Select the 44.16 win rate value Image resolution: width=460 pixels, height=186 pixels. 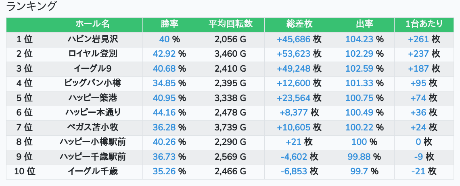165,113
